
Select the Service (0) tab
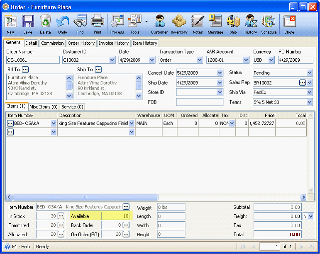pos(72,107)
